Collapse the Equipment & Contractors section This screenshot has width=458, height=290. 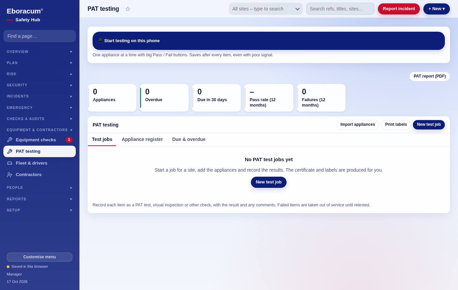39,130
